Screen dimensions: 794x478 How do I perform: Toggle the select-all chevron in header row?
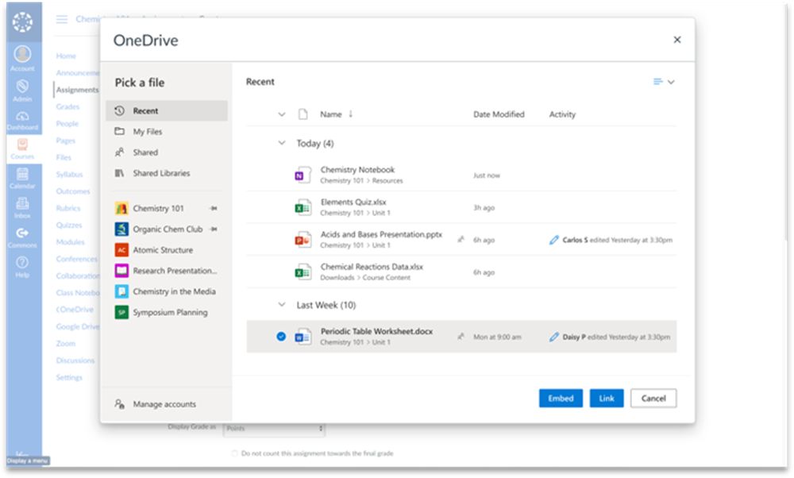pos(281,114)
